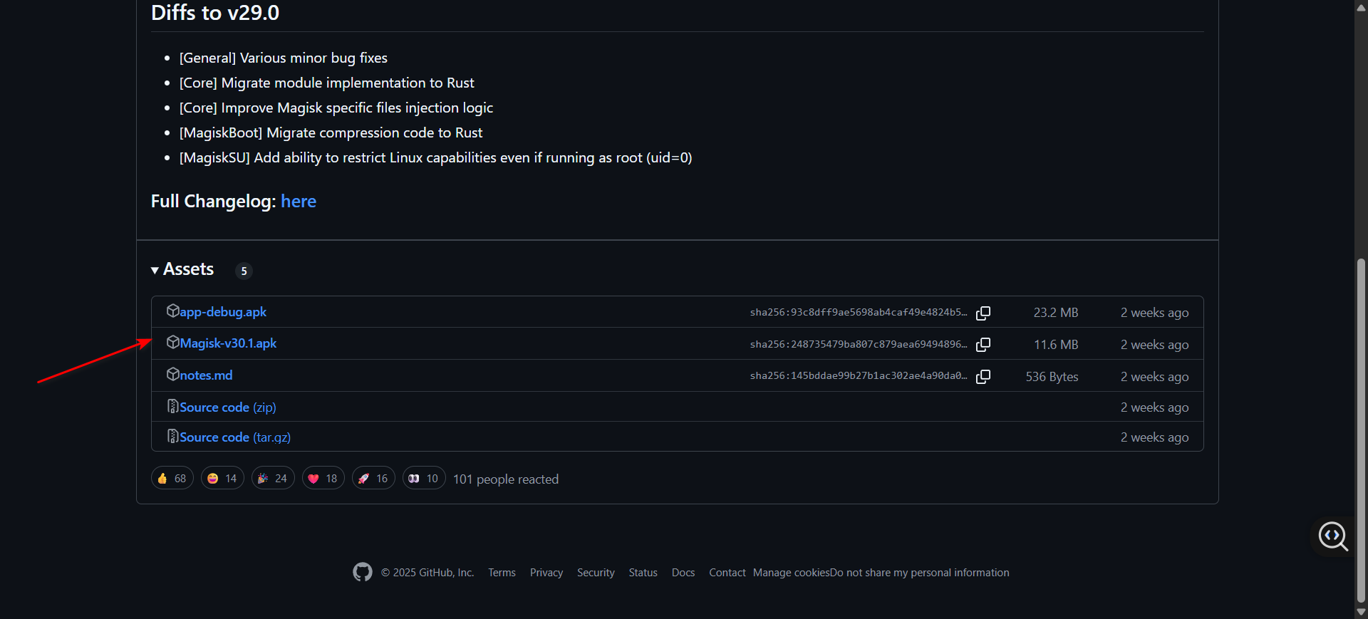The height and width of the screenshot is (619, 1368).
Task: Click the GitHub logo in footer
Action: pos(363,572)
